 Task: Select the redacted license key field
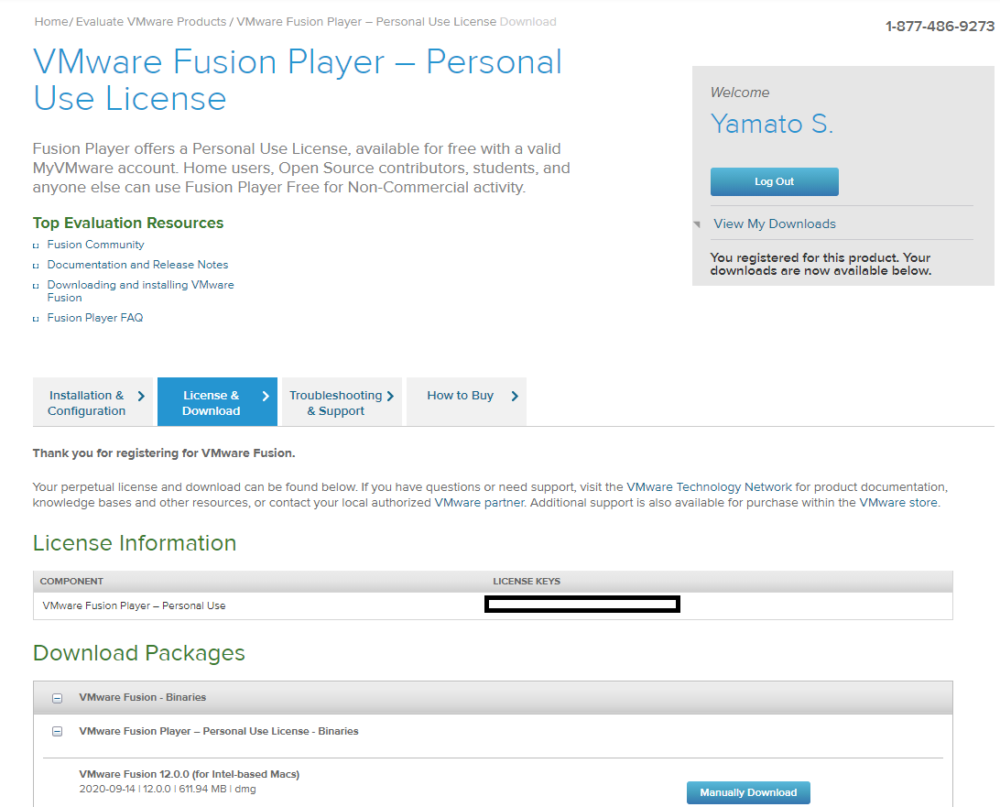(x=582, y=605)
